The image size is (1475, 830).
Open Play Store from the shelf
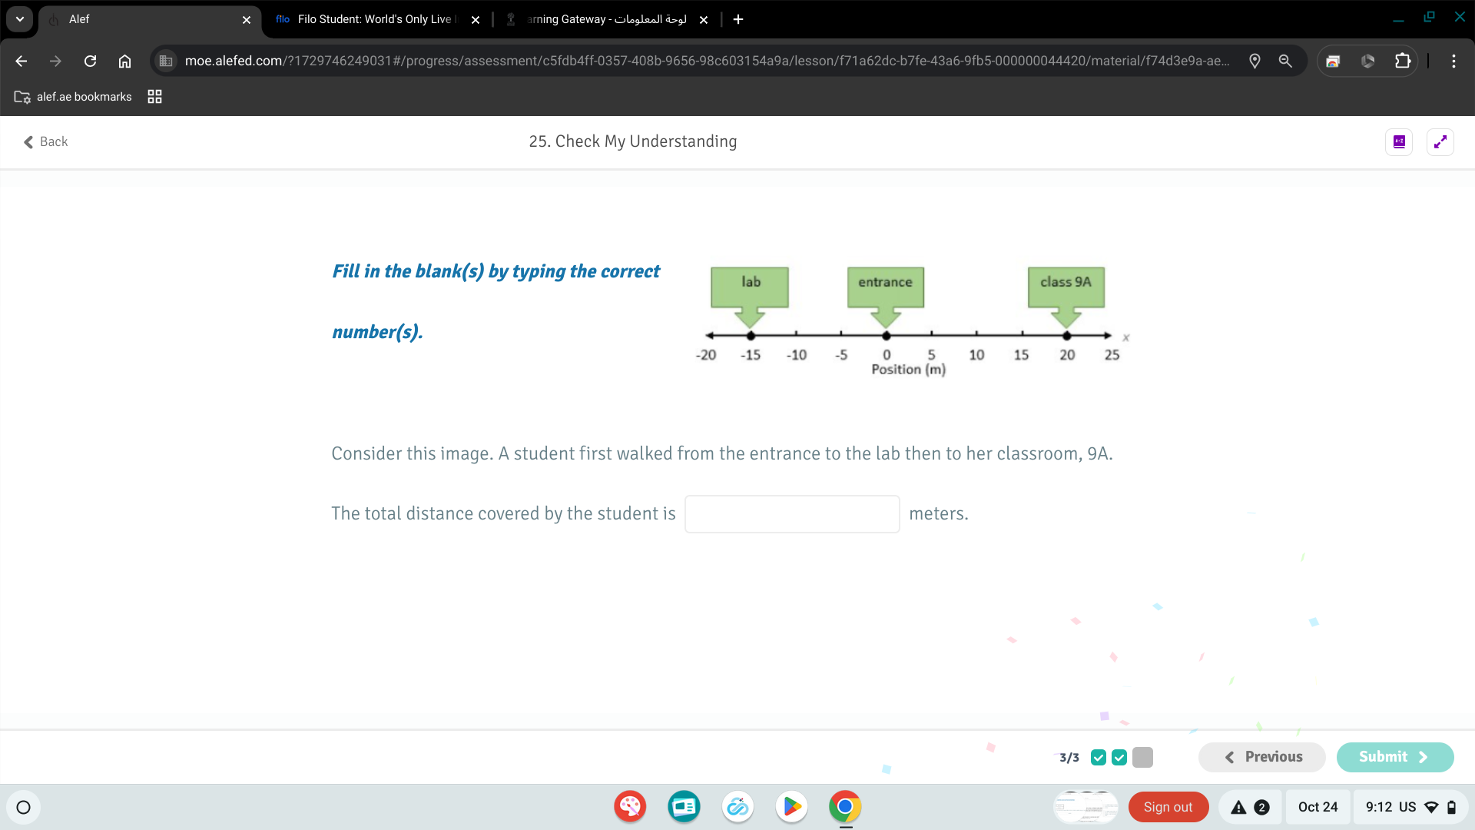coord(791,807)
